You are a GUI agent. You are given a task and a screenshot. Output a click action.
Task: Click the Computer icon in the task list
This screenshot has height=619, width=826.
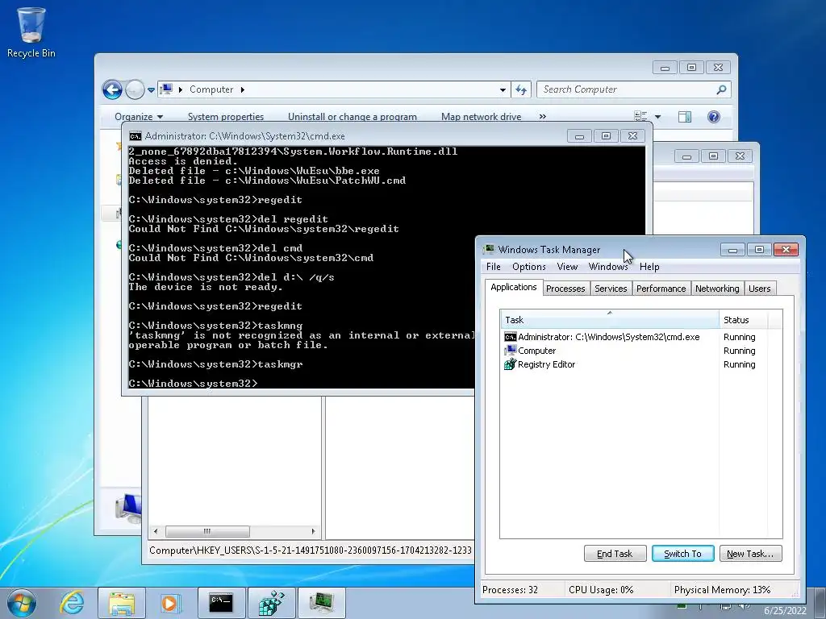tap(510, 351)
